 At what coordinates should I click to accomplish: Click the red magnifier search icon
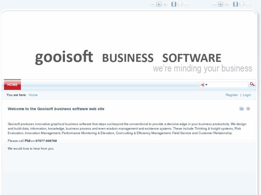[252, 84]
